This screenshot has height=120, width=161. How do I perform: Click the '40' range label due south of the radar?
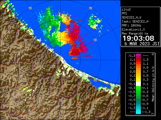coord(60,100)
